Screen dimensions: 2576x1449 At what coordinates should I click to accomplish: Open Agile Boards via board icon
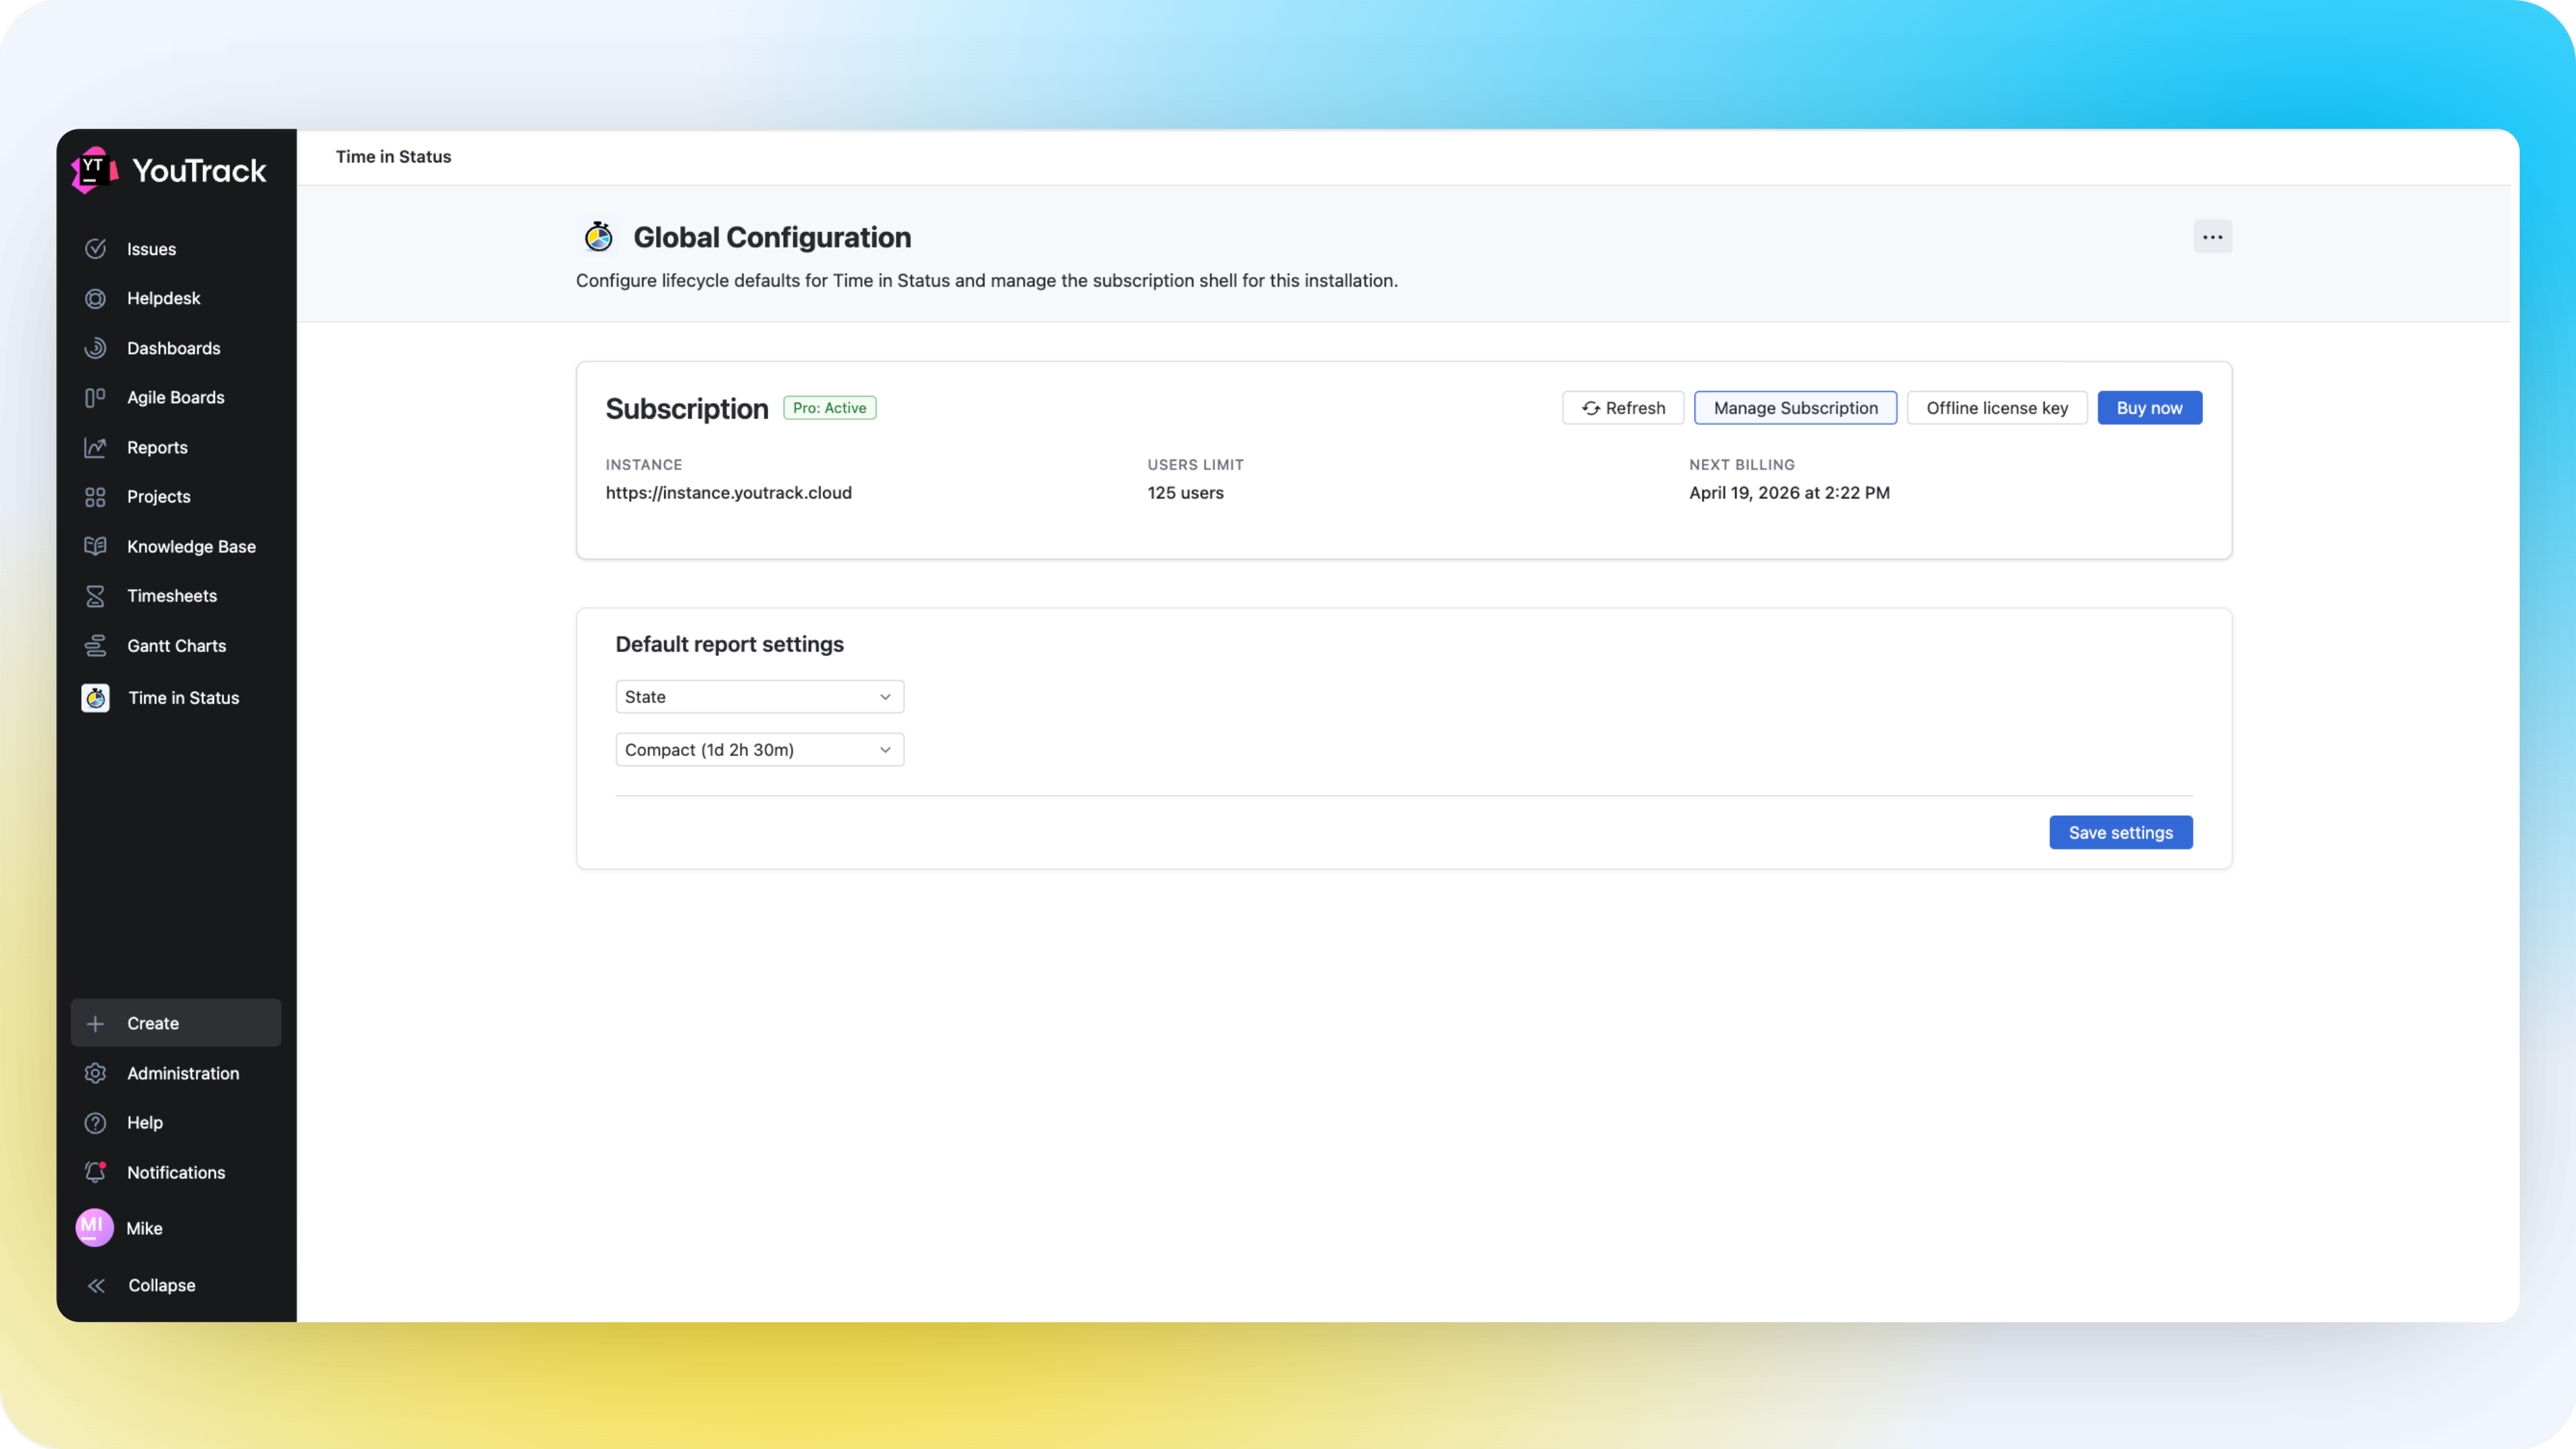coord(95,397)
